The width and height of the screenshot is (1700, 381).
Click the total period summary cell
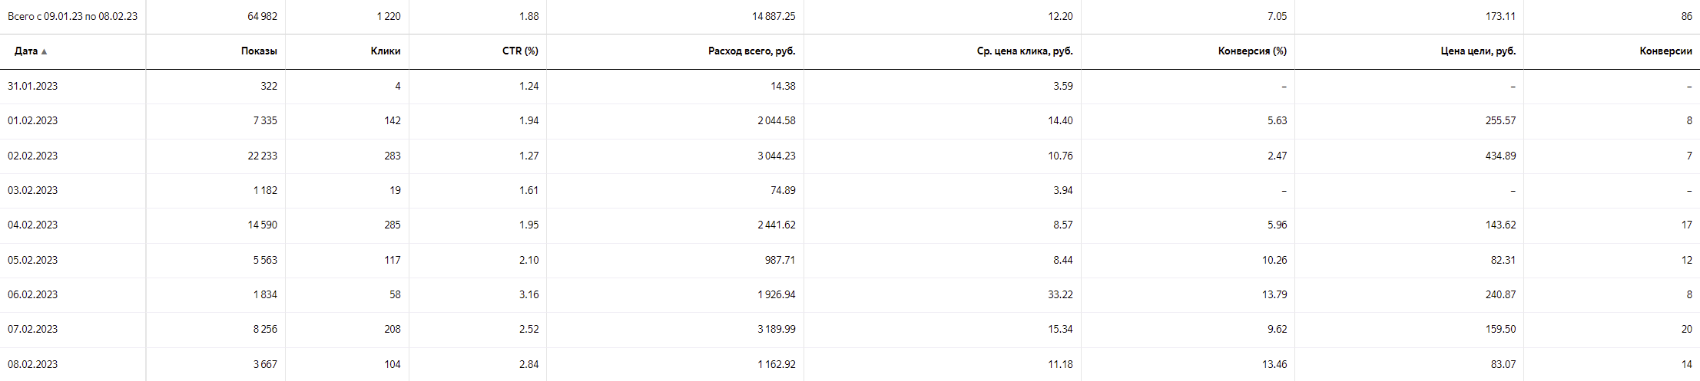tap(72, 16)
